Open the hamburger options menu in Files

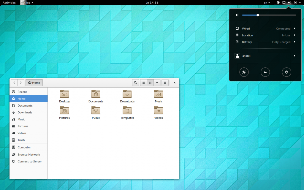165,83
